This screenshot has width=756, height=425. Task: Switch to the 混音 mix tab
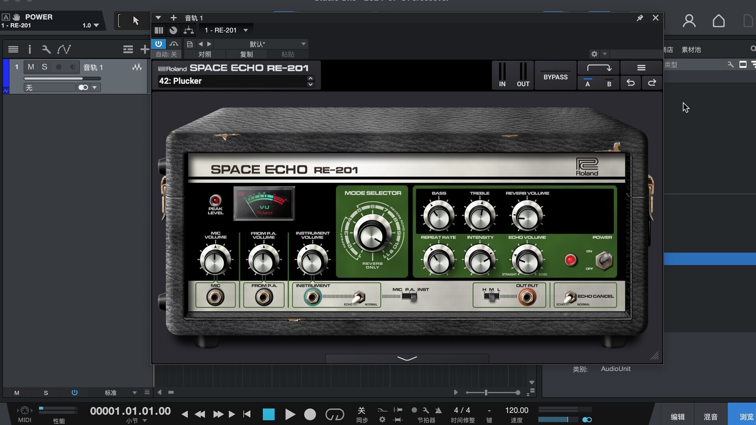click(710, 416)
